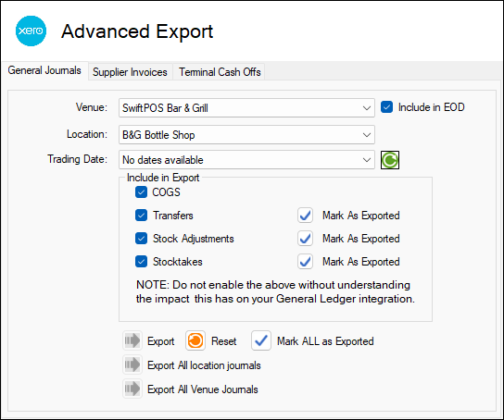Click the Mark As Exported label beside Transfers
Viewport: 504px width, 420px height.
[x=361, y=216]
